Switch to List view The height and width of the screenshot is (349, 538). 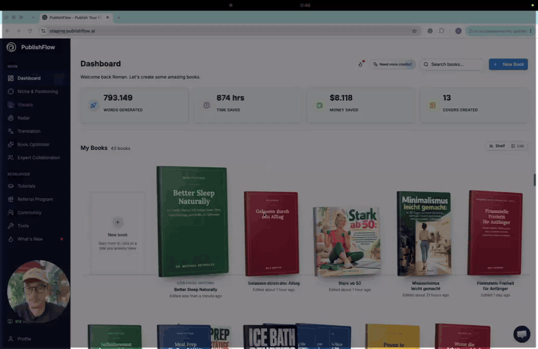[x=518, y=146]
